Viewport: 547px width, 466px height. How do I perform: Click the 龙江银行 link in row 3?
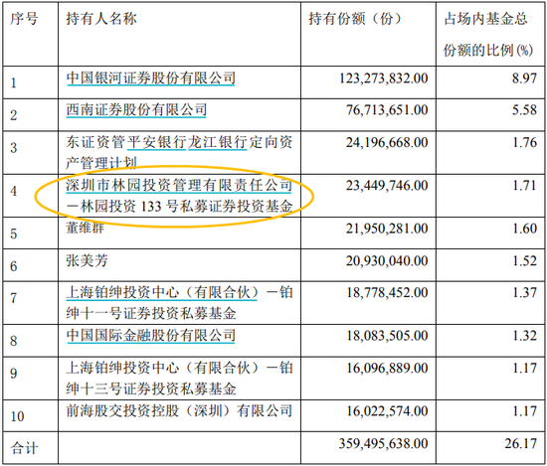point(218,142)
